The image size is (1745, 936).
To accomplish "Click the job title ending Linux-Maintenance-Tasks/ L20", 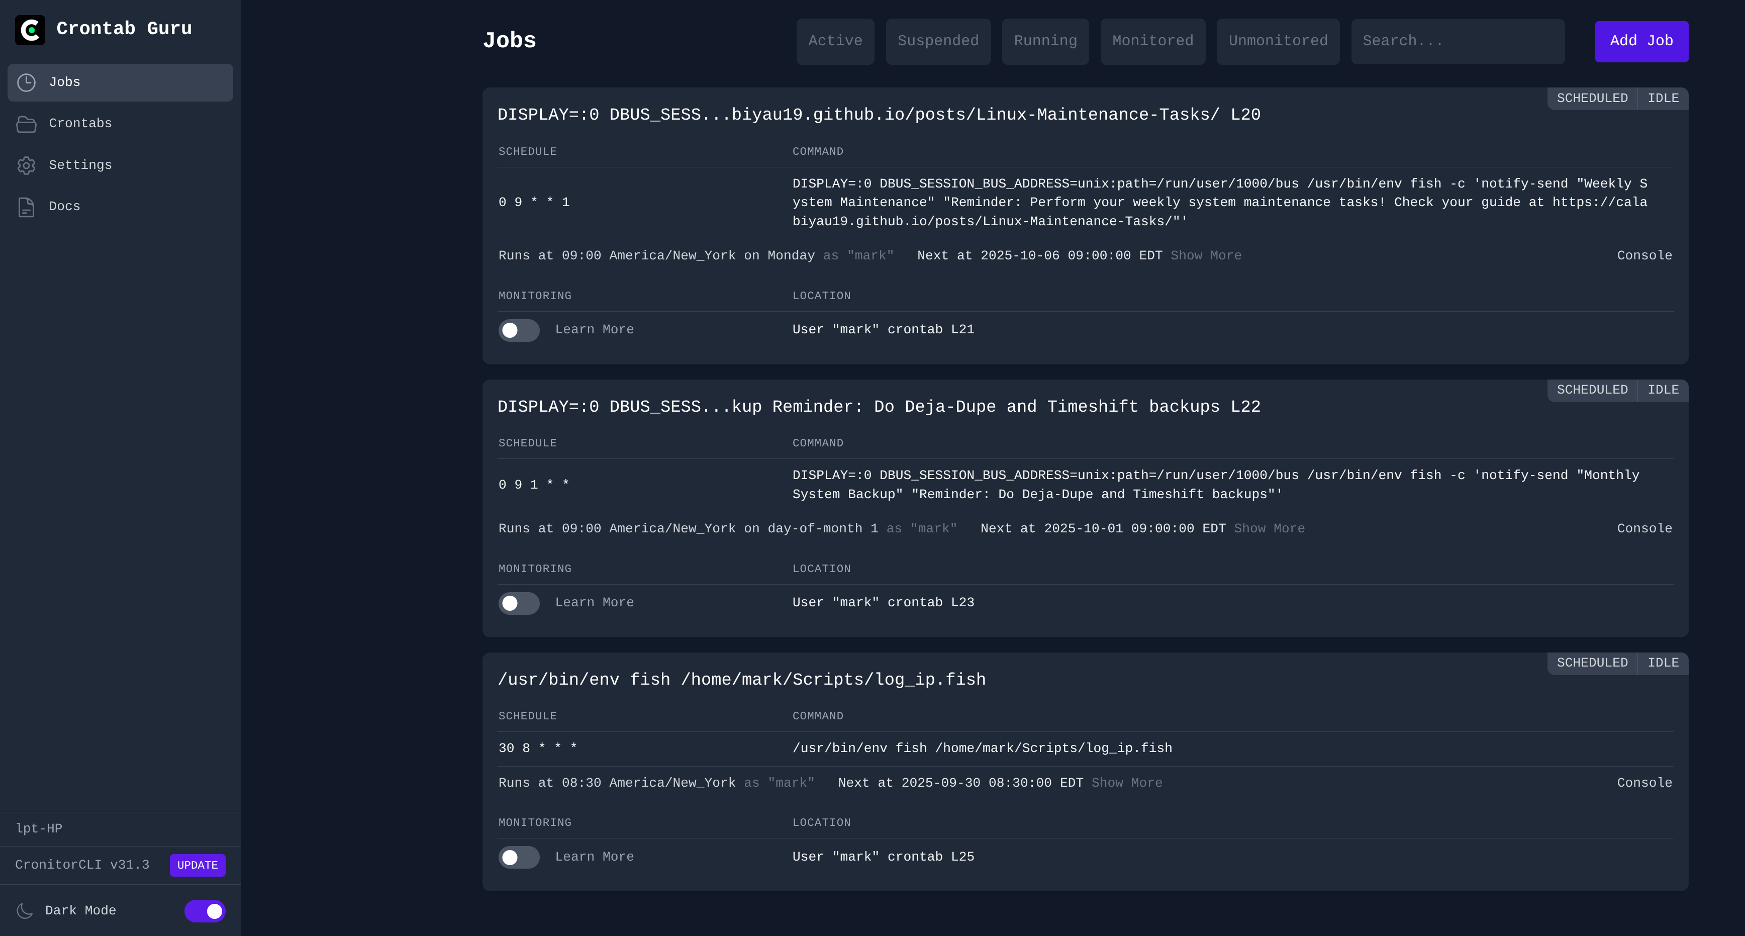I will coord(879,115).
